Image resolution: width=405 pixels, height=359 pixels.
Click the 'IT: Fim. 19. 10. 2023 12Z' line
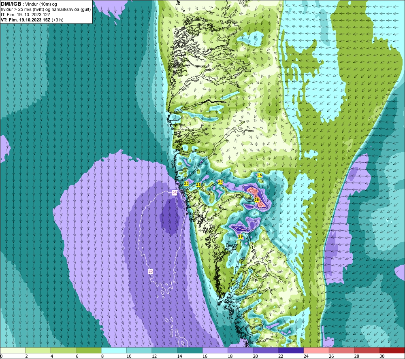(x=26, y=15)
